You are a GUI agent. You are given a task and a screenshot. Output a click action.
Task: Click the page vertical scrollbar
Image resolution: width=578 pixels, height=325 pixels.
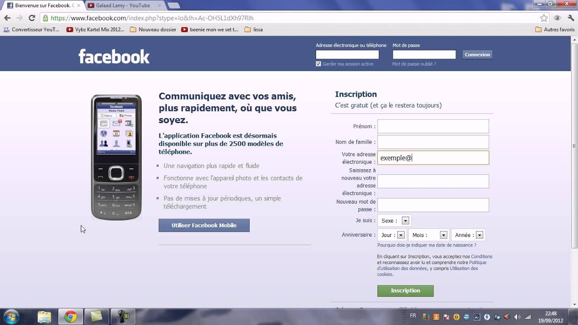(574, 145)
